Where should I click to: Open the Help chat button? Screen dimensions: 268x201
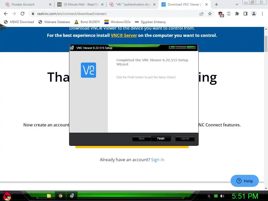(245, 181)
